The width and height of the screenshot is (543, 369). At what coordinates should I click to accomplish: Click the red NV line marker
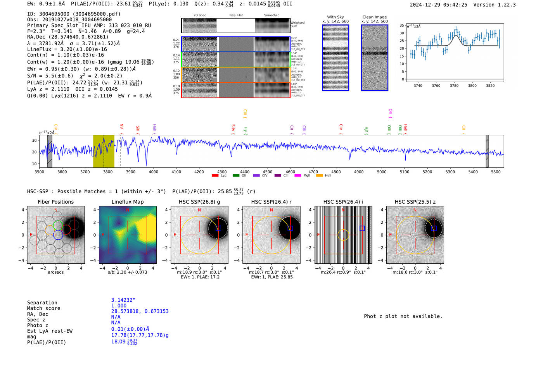[x=122, y=129]
